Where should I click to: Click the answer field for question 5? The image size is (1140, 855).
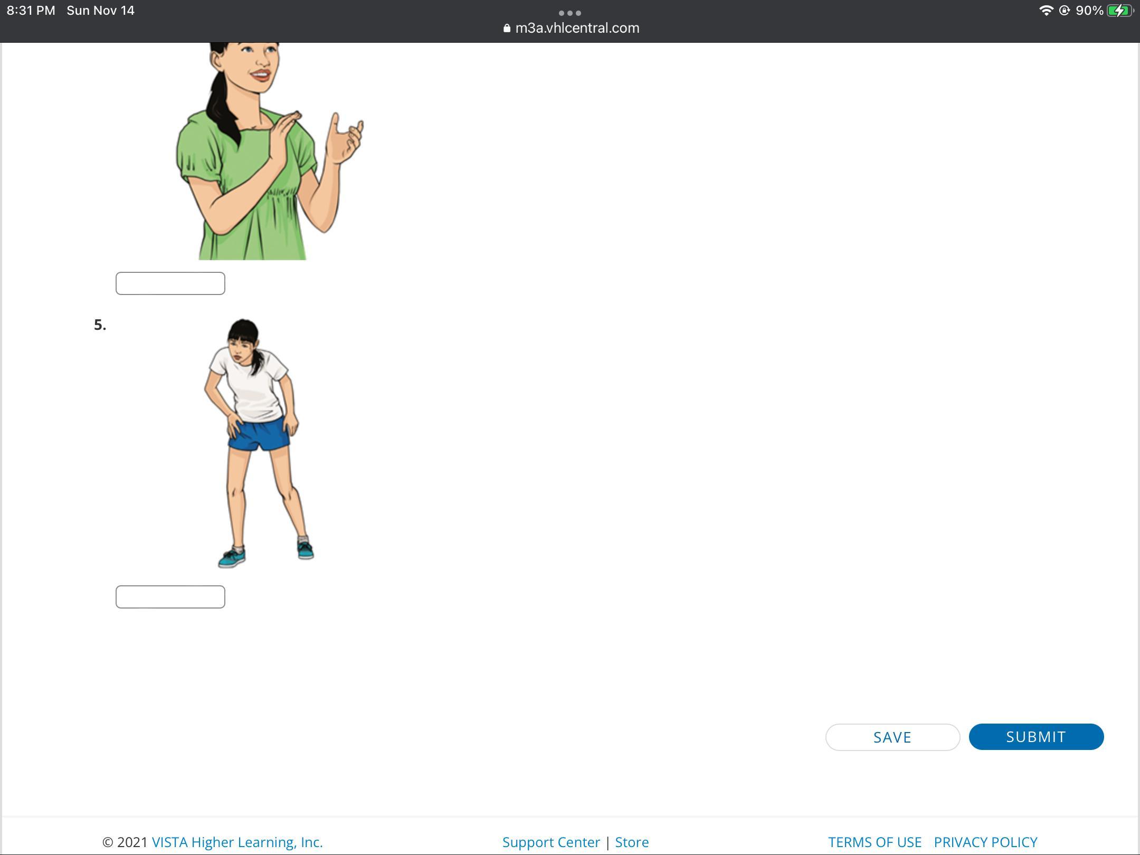point(170,597)
